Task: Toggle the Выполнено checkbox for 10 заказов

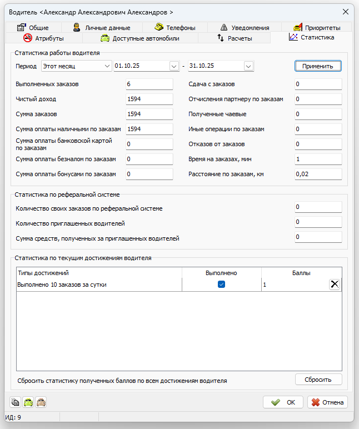Action: pyautogui.click(x=221, y=285)
